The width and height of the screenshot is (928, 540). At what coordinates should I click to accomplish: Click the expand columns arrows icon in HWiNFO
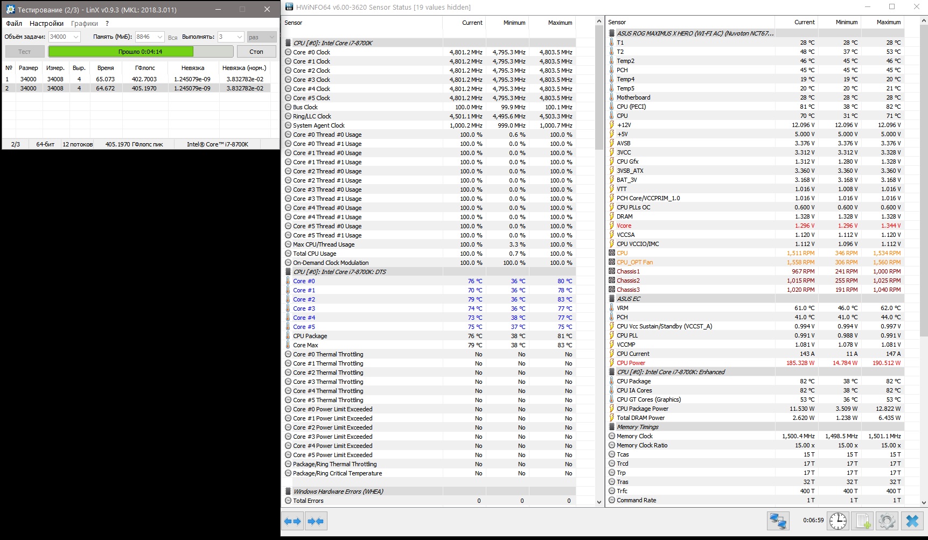[x=292, y=521]
